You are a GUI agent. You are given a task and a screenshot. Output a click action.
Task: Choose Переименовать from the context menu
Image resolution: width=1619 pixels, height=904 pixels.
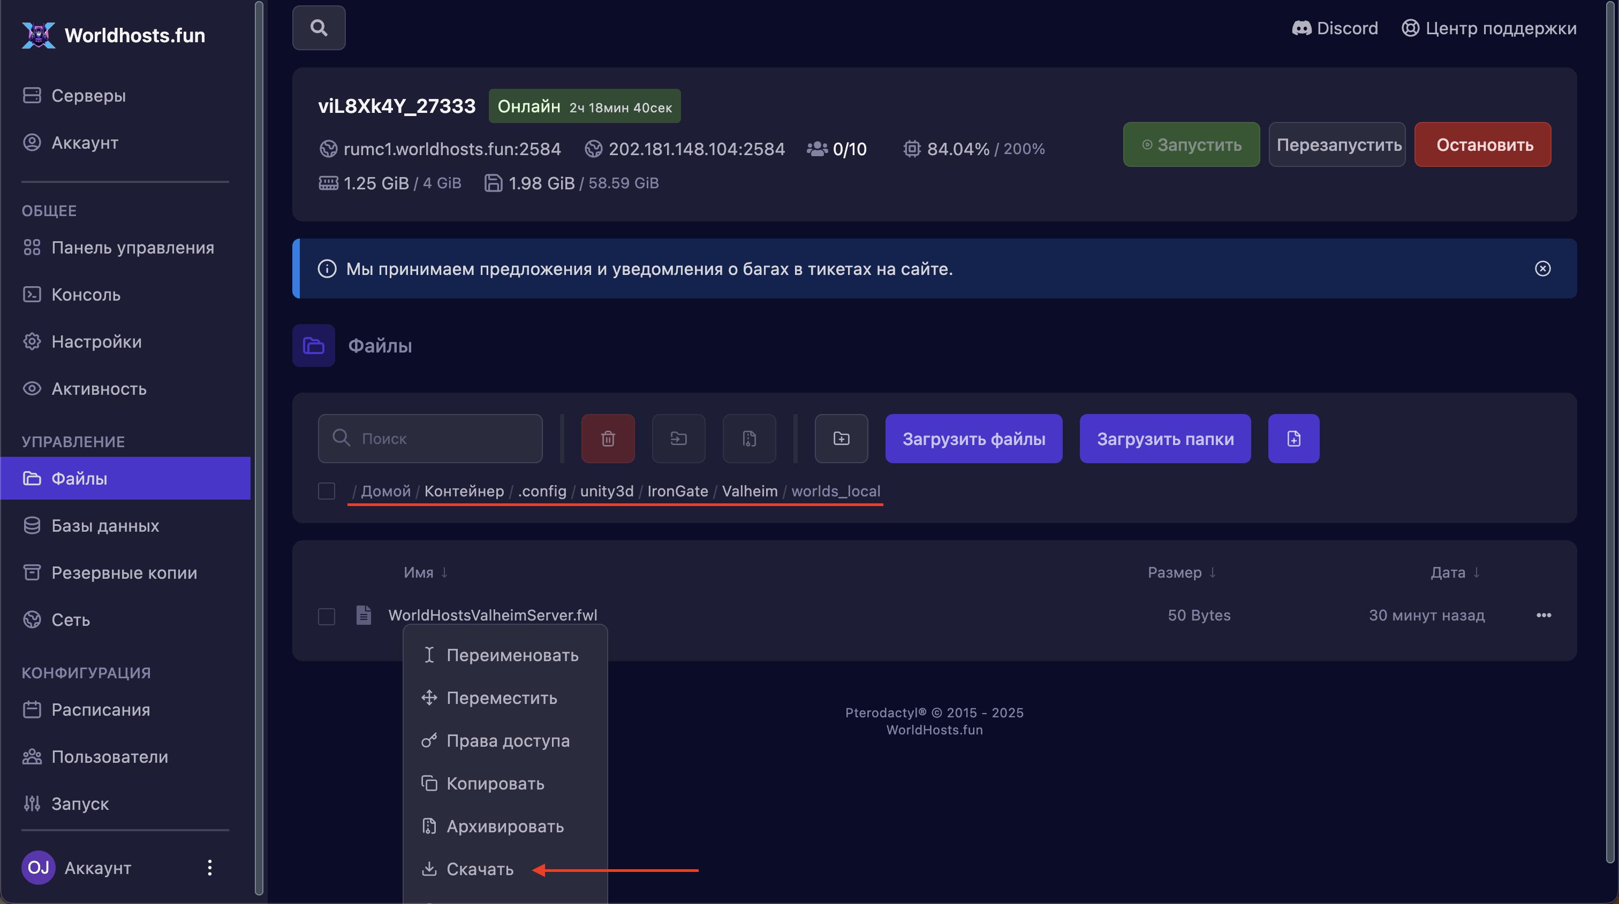click(x=512, y=655)
